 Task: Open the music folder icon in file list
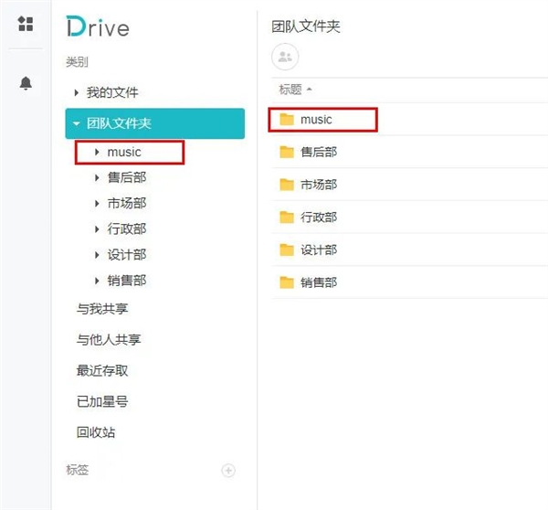[x=287, y=120]
